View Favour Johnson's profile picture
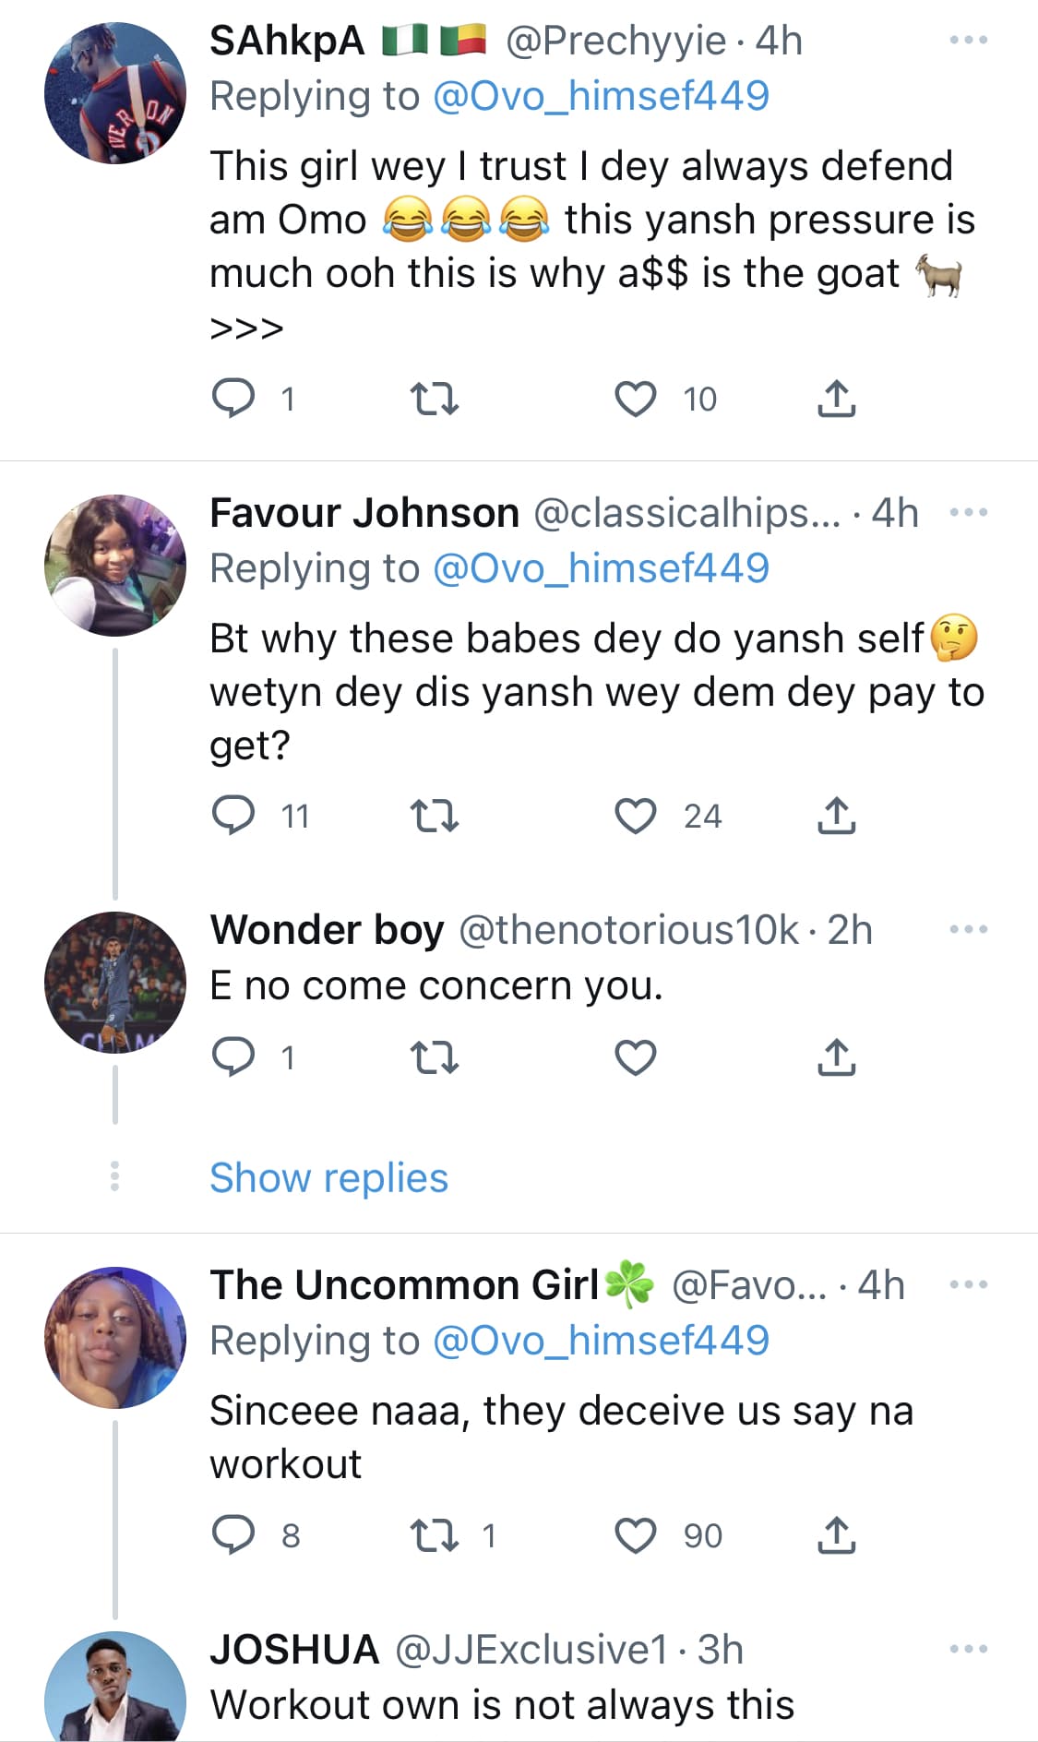 [x=115, y=565]
